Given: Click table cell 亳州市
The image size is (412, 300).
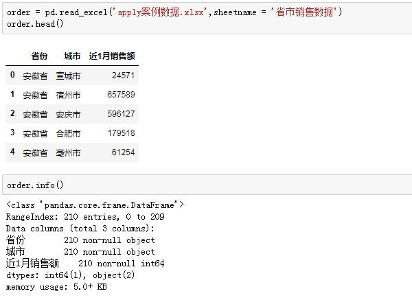Looking at the screenshot, I should (68, 152).
